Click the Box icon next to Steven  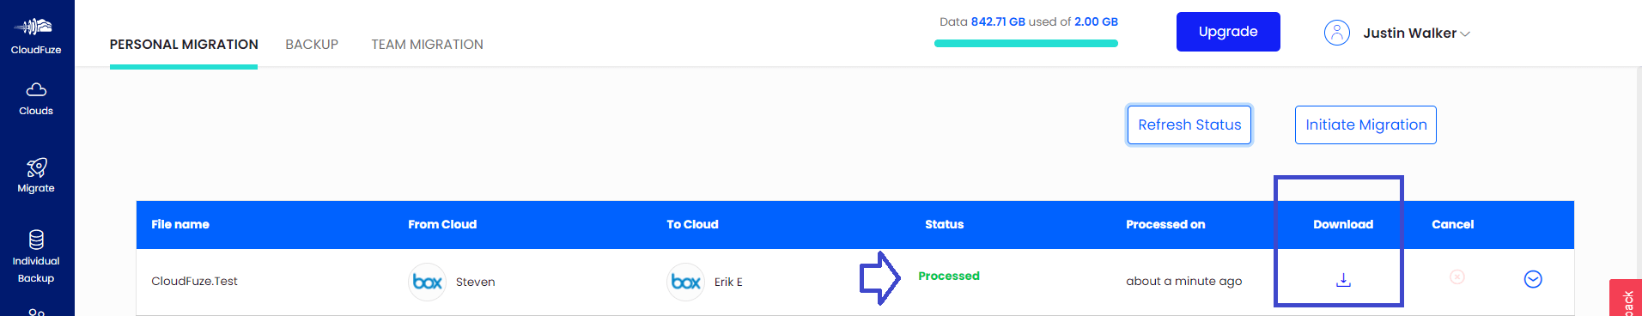tap(427, 282)
